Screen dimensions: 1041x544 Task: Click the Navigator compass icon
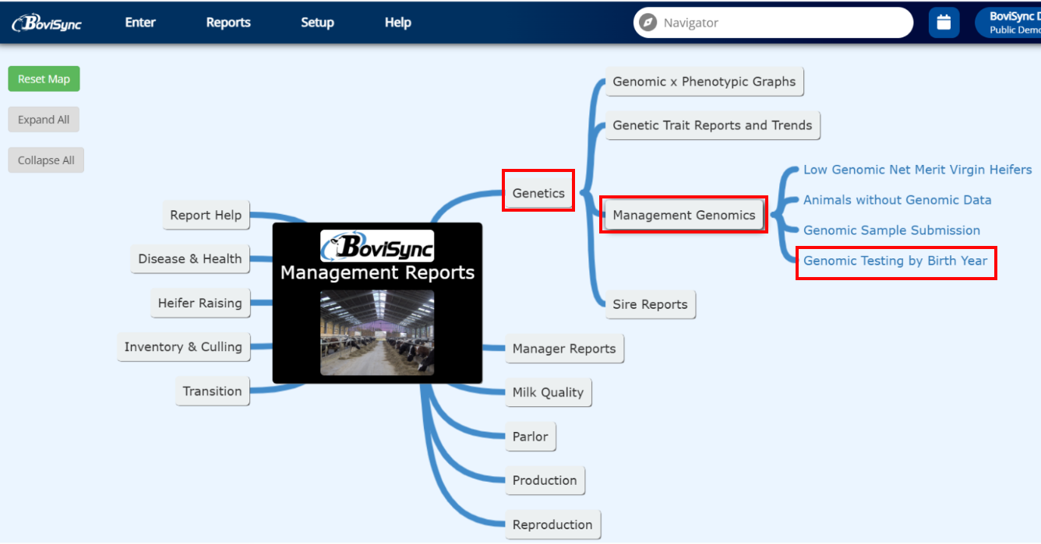coord(648,23)
